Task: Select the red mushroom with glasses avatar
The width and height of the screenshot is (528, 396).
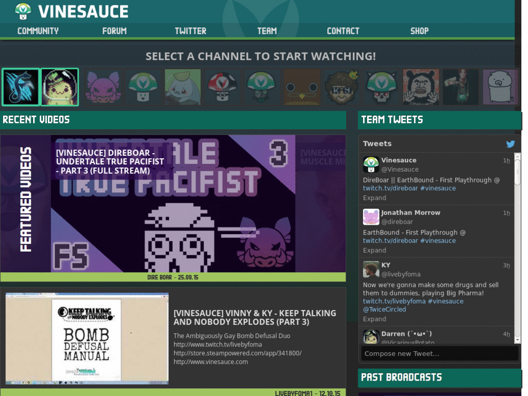Action: (x=222, y=87)
